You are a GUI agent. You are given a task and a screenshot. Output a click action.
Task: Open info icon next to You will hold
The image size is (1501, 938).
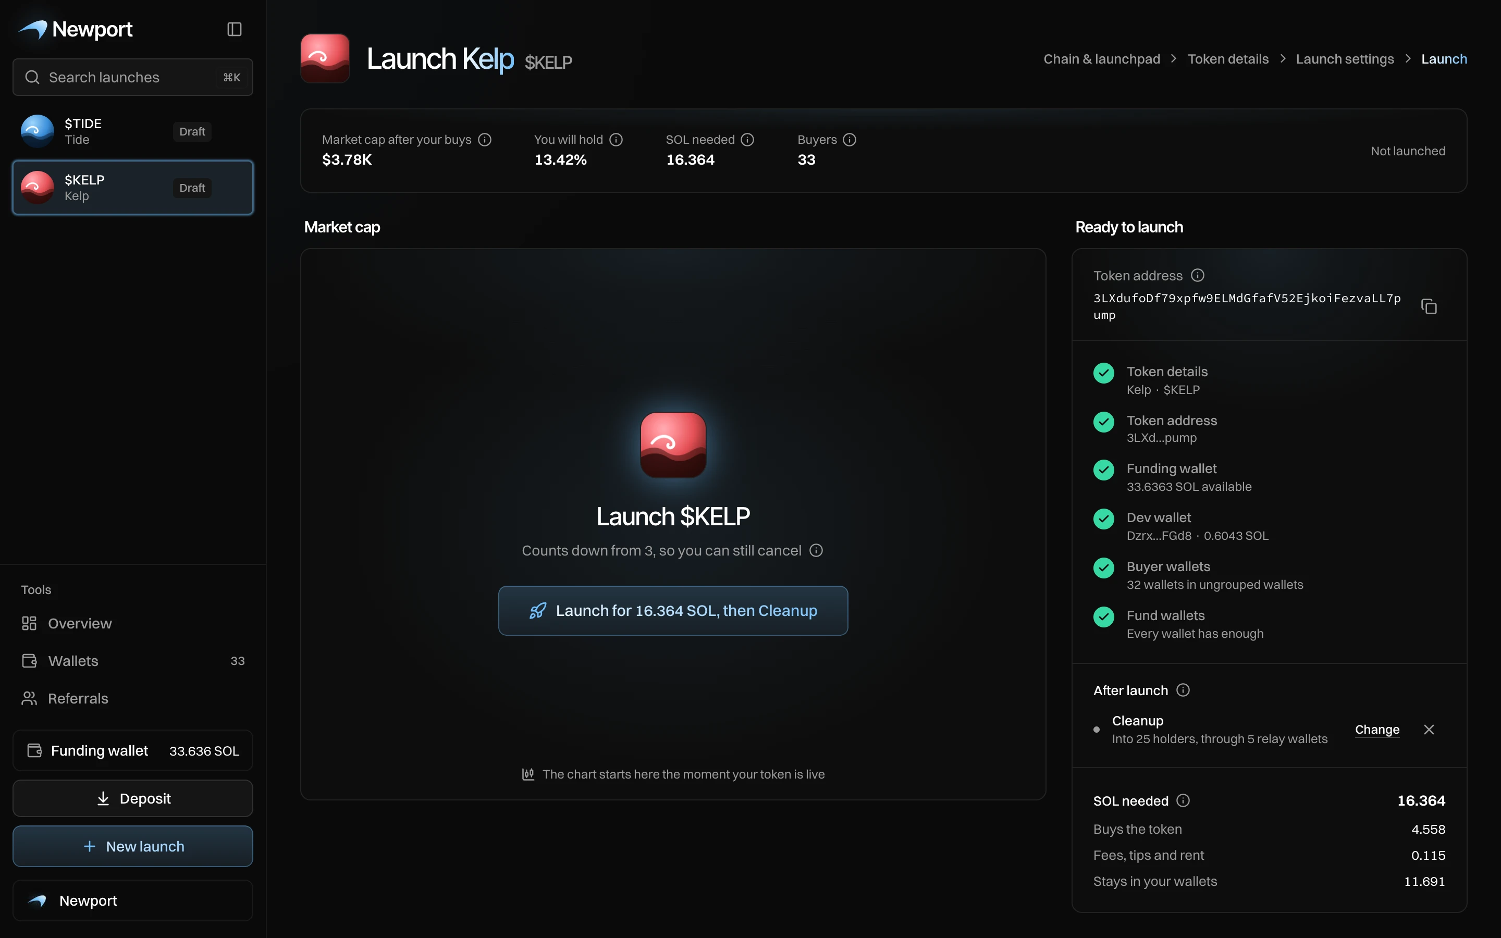point(616,140)
